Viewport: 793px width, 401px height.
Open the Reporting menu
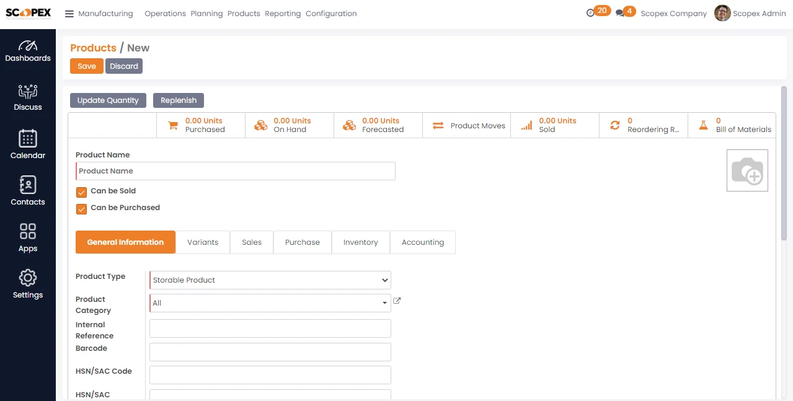click(x=283, y=14)
